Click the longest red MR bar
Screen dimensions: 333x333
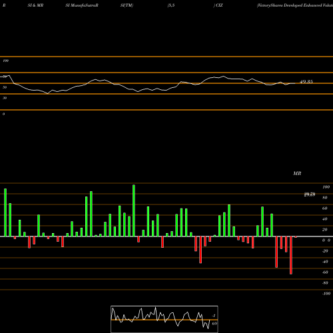291,255
